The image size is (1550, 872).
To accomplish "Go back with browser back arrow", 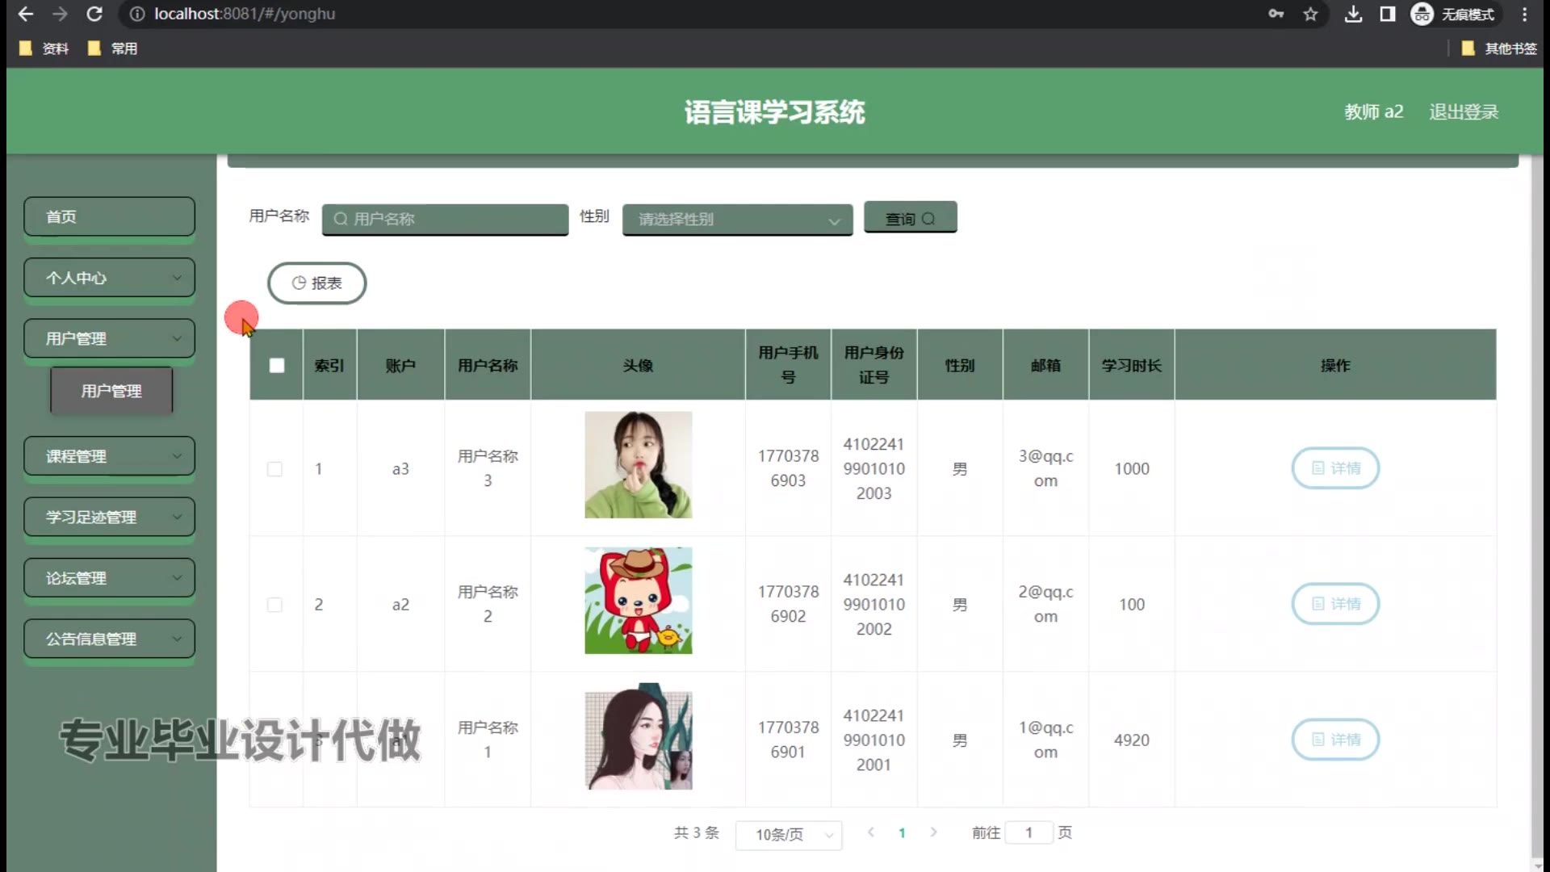I will (26, 14).
